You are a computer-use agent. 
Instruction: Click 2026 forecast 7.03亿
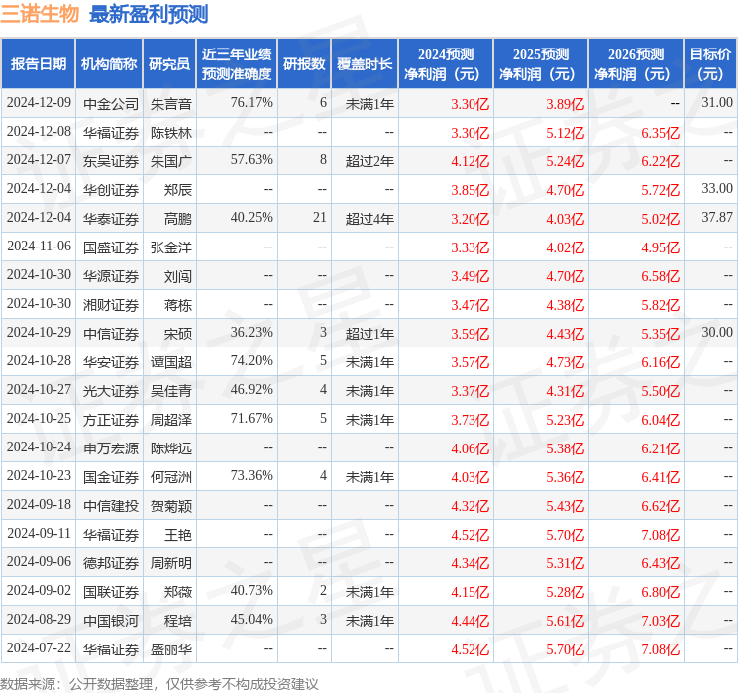coord(661,621)
